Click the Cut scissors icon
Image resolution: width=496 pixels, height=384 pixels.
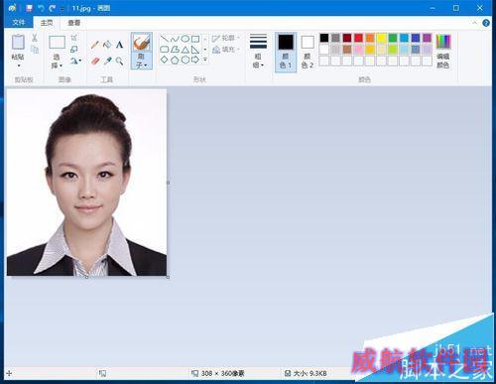35,38
